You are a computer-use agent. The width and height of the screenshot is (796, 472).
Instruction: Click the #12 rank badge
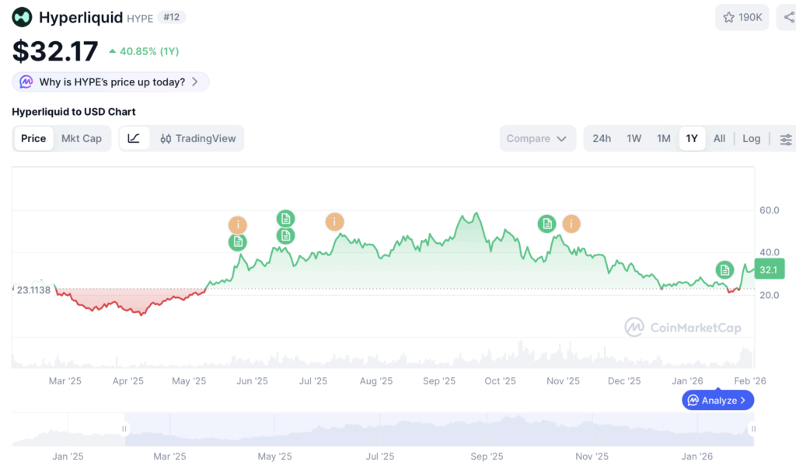(x=172, y=17)
